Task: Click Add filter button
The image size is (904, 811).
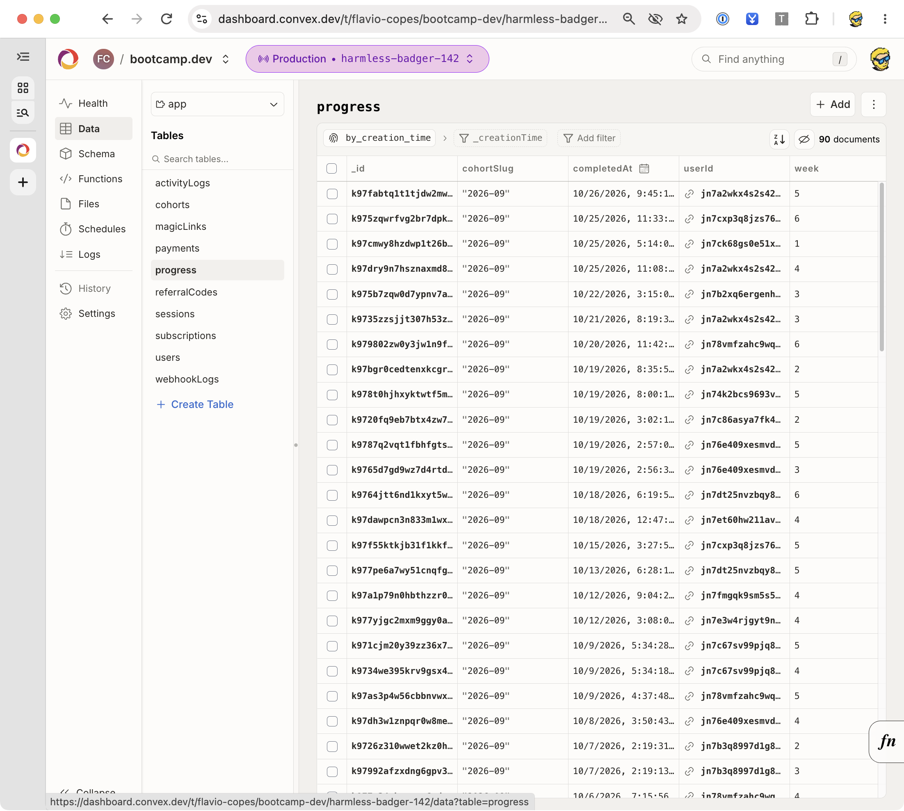Action: [589, 138]
